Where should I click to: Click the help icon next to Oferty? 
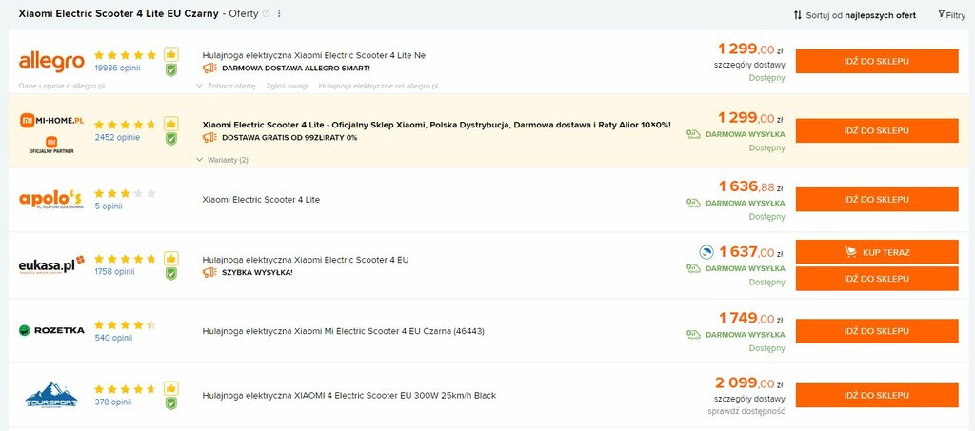(x=267, y=13)
